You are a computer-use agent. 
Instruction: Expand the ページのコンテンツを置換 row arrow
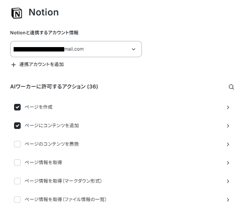pyautogui.click(x=228, y=144)
